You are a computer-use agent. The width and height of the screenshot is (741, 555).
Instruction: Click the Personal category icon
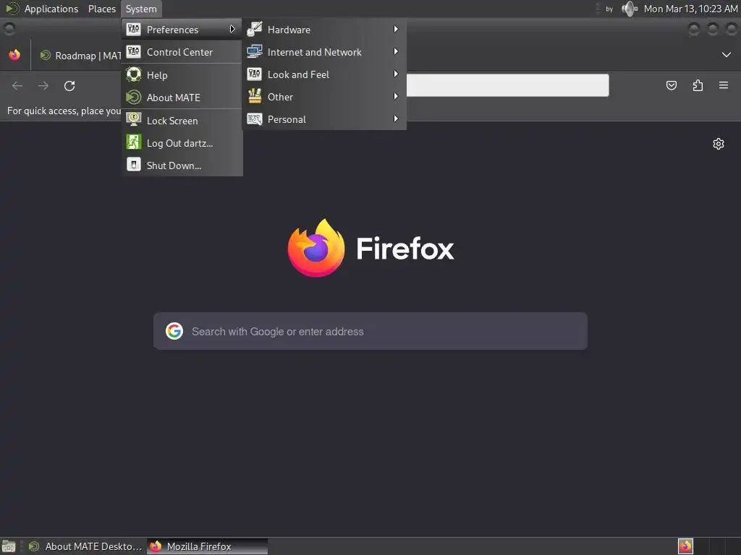[255, 119]
